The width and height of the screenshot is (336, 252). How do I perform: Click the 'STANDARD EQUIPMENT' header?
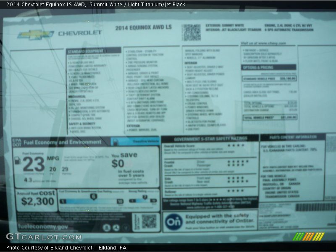pyautogui.click(x=94, y=51)
